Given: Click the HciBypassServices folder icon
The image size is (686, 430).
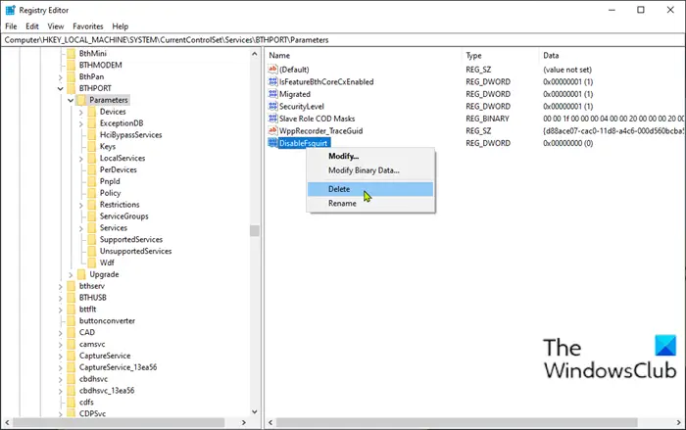Looking at the screenshot, I should click(x=92, y=135).
